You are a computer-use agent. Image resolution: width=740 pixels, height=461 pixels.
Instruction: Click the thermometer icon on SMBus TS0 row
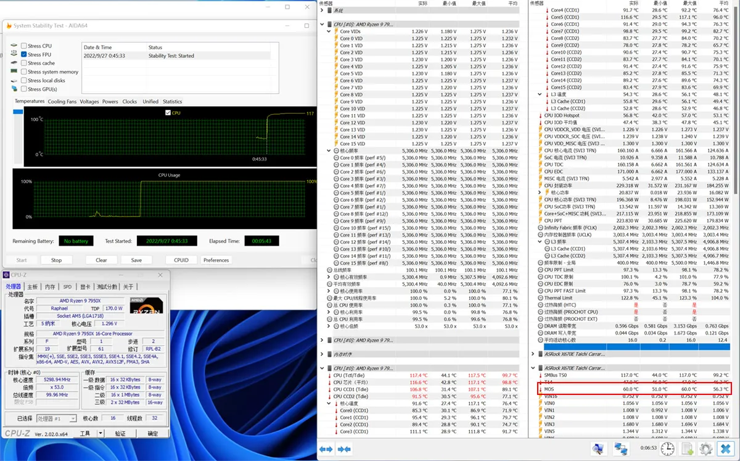click(540, 375)
